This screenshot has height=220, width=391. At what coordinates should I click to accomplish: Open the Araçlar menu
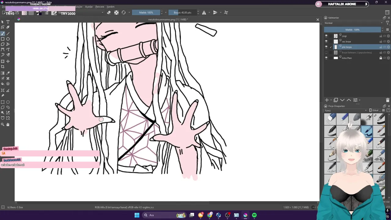[79, 7]
